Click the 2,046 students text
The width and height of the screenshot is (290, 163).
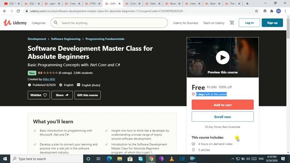pyautogui.click(x=83, y=73)
